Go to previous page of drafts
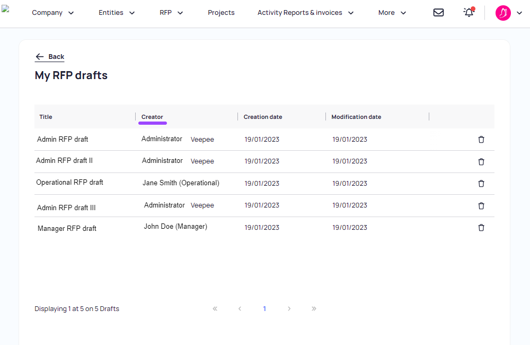The height and width of the screenshot is (345, 530). pyautogui.click(x=240, y=308)
